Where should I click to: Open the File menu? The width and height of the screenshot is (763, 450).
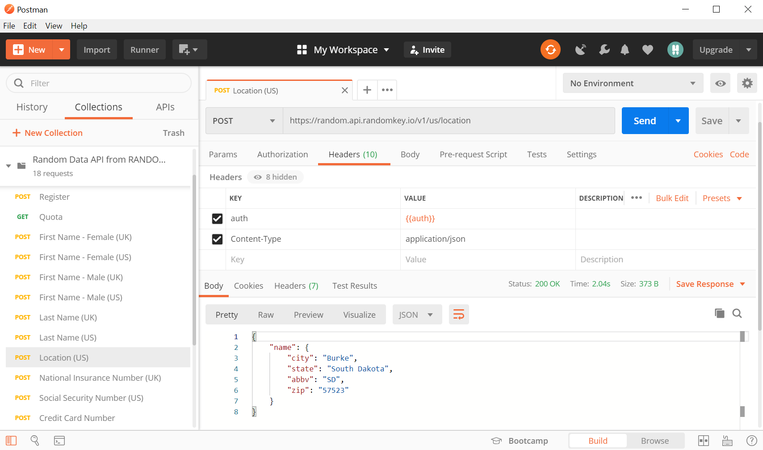tap(9, 25)
